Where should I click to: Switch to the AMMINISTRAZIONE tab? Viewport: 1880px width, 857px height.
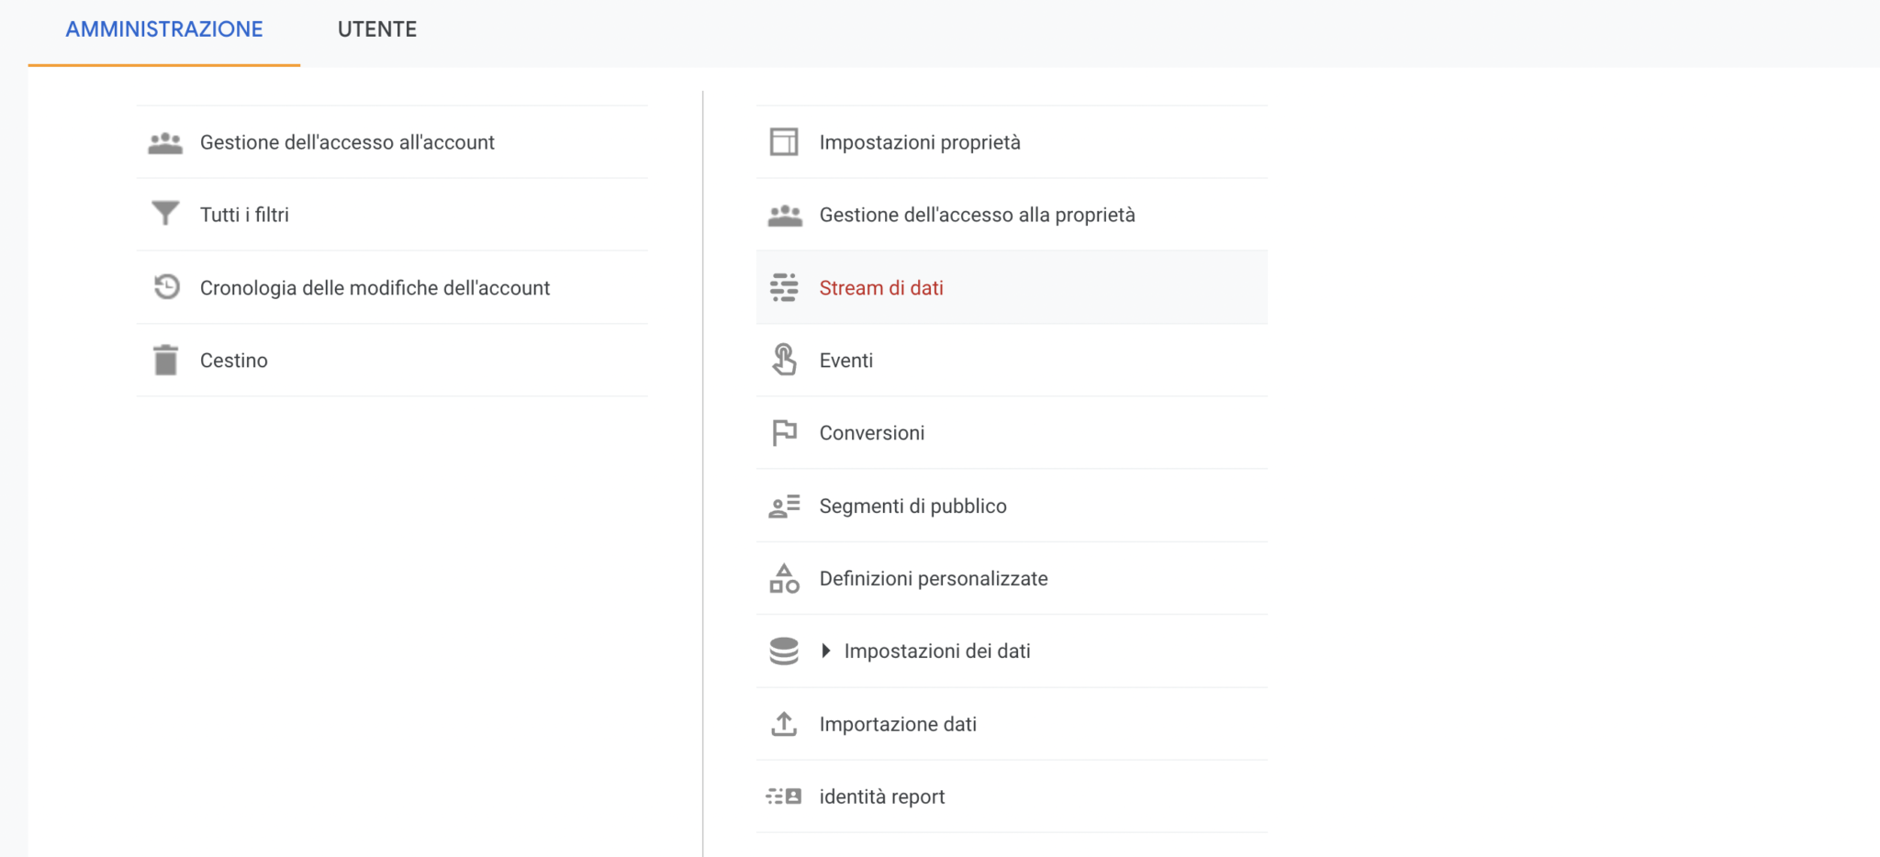[164, 29]
